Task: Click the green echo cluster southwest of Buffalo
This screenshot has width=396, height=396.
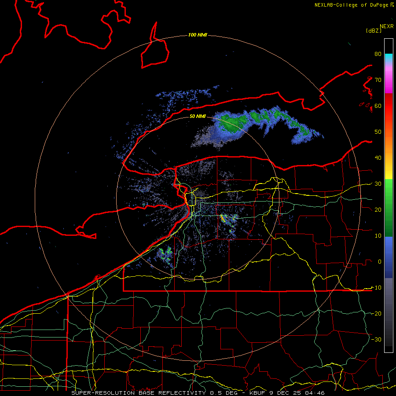Action: click(166, 254)
